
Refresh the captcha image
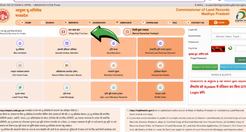230,48
